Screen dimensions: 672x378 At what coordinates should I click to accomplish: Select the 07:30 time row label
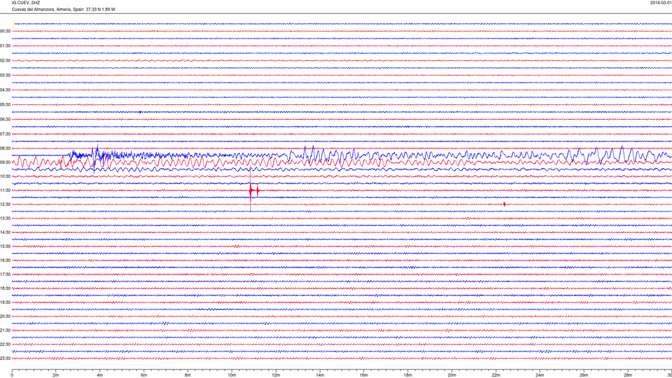(5, 134)
